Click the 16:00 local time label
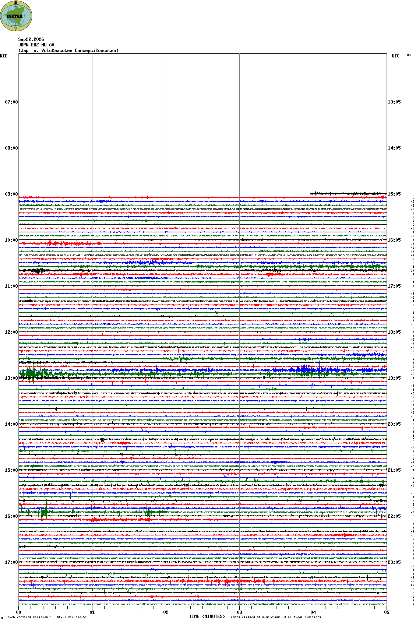The image size is (416, 622). [x=11, y=516]
